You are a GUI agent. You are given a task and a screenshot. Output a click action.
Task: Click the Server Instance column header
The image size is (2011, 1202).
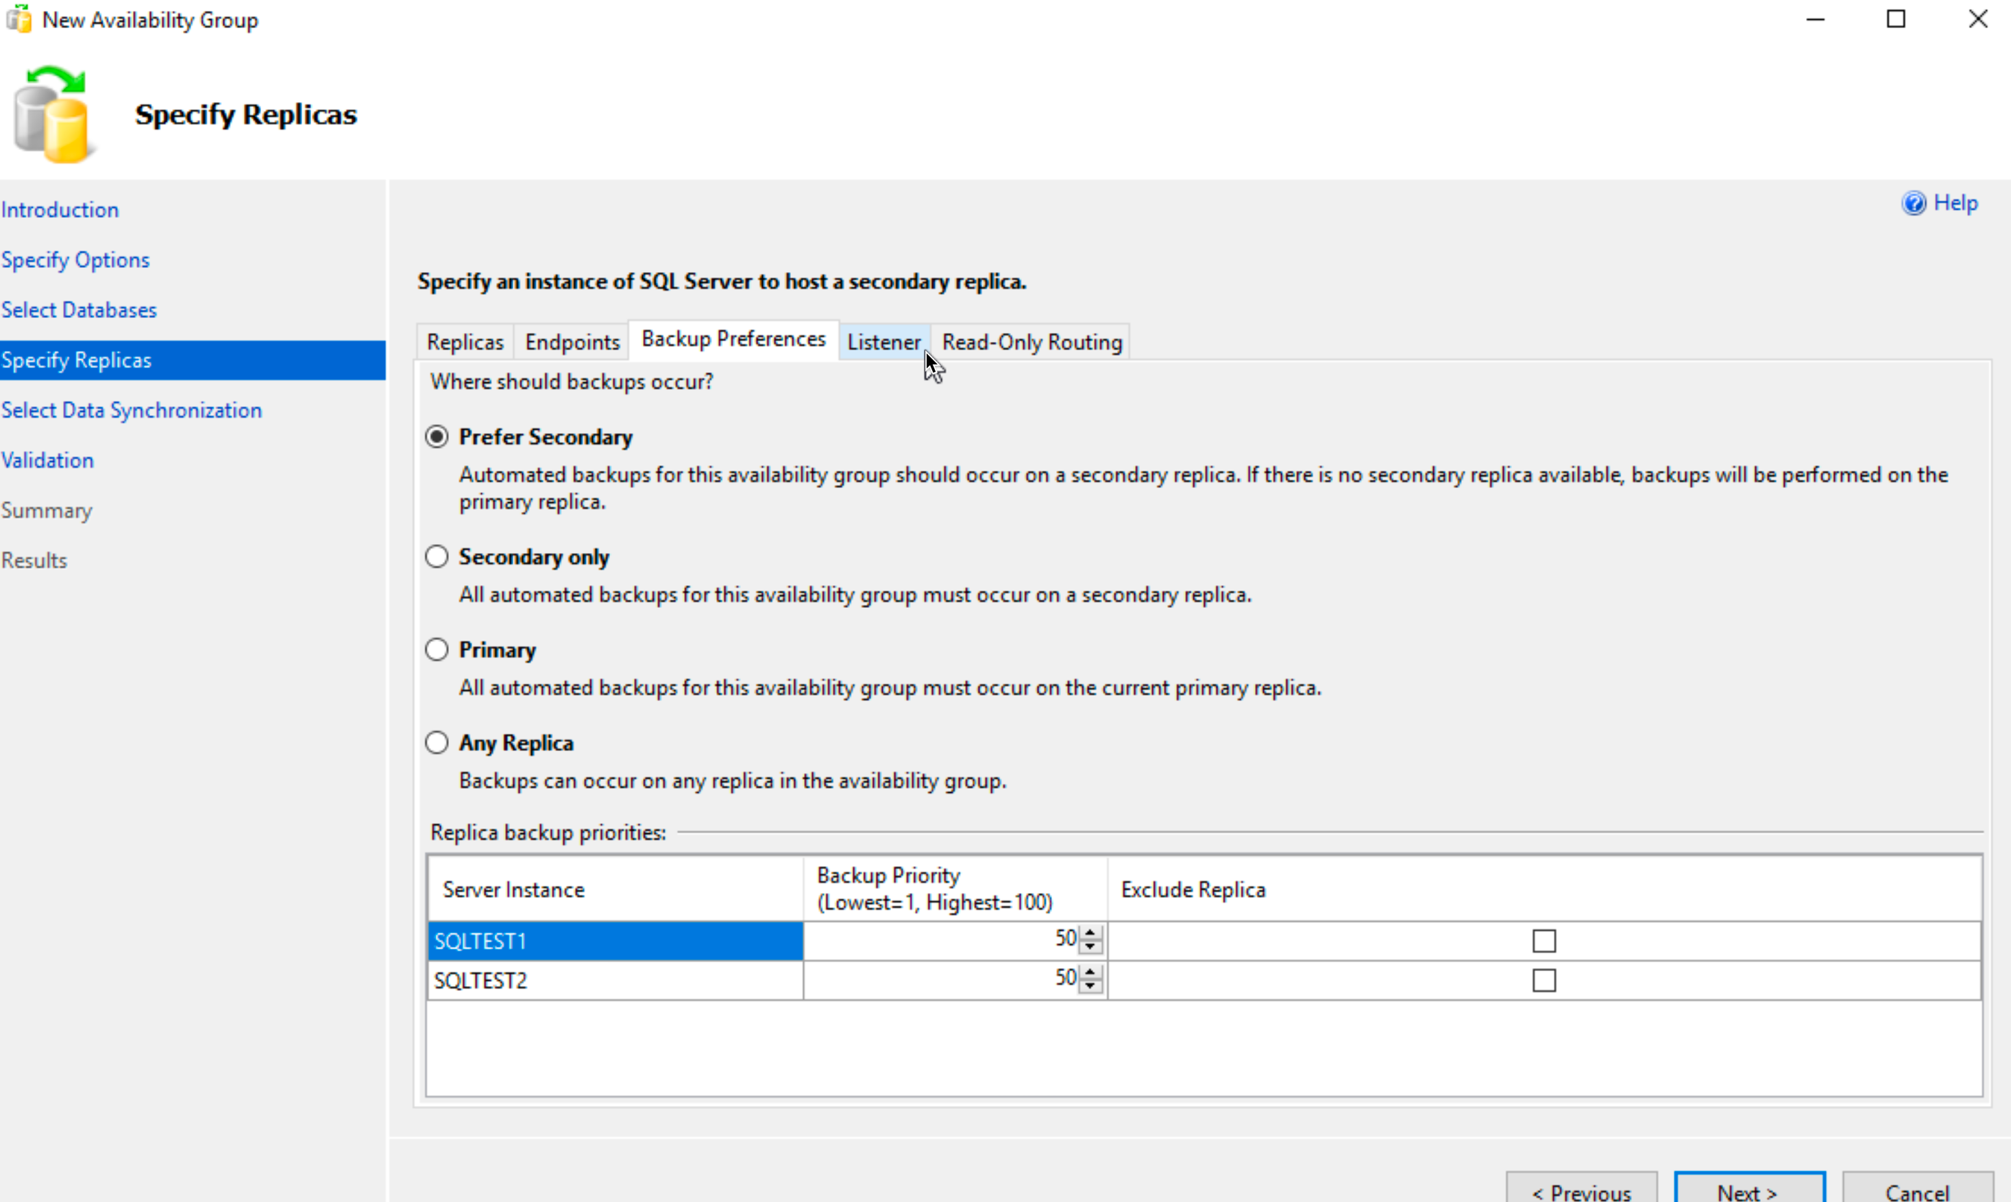(615, 890)
